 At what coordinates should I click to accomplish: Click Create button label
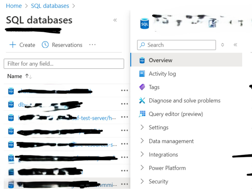click(27, 45)
